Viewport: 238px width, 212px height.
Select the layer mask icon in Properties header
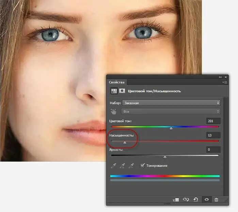(x=122, y=91)
